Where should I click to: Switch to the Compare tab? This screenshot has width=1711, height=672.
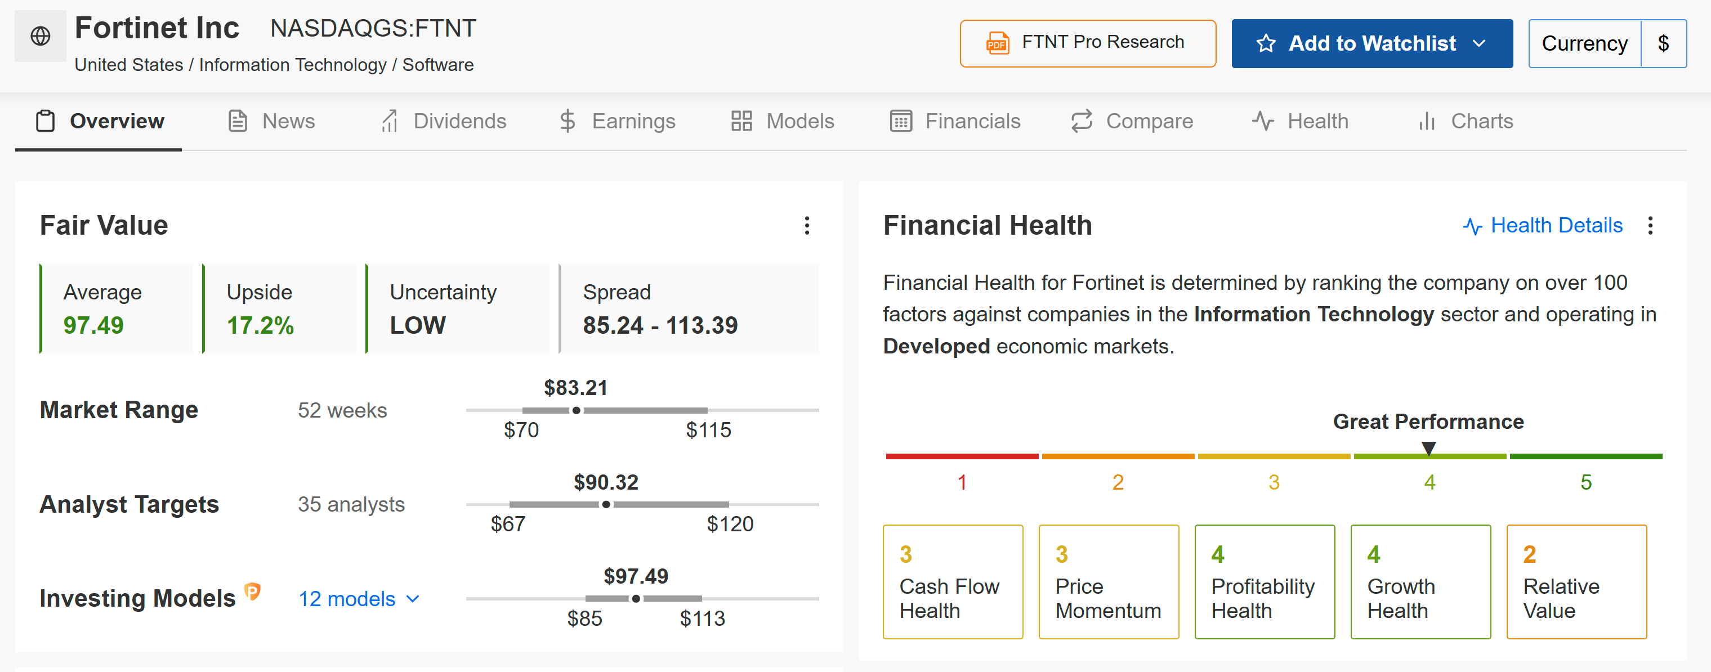(x=1132, y=122)
